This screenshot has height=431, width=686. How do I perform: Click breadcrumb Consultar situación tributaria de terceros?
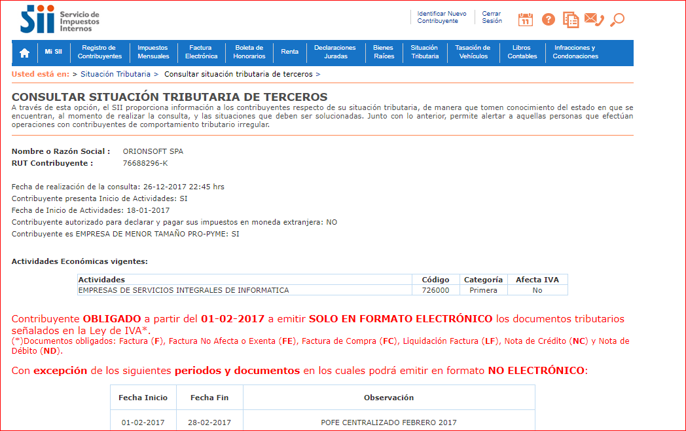click(x=238, y=75)
